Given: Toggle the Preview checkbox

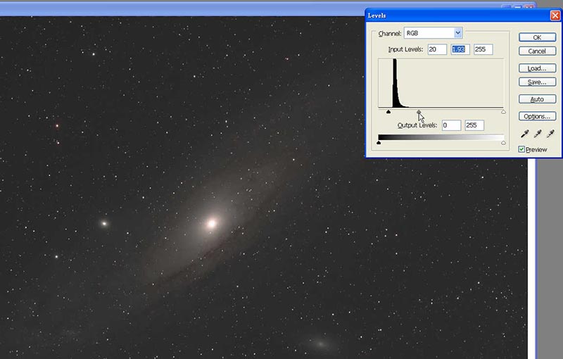Looking at the screenshot, I should (x=521, y=149).
